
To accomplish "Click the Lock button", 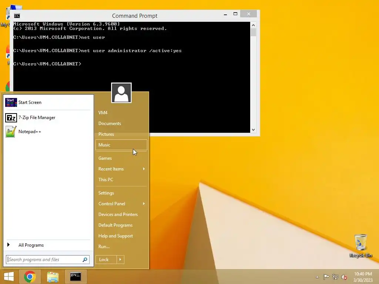I will (x=106, y=260).
